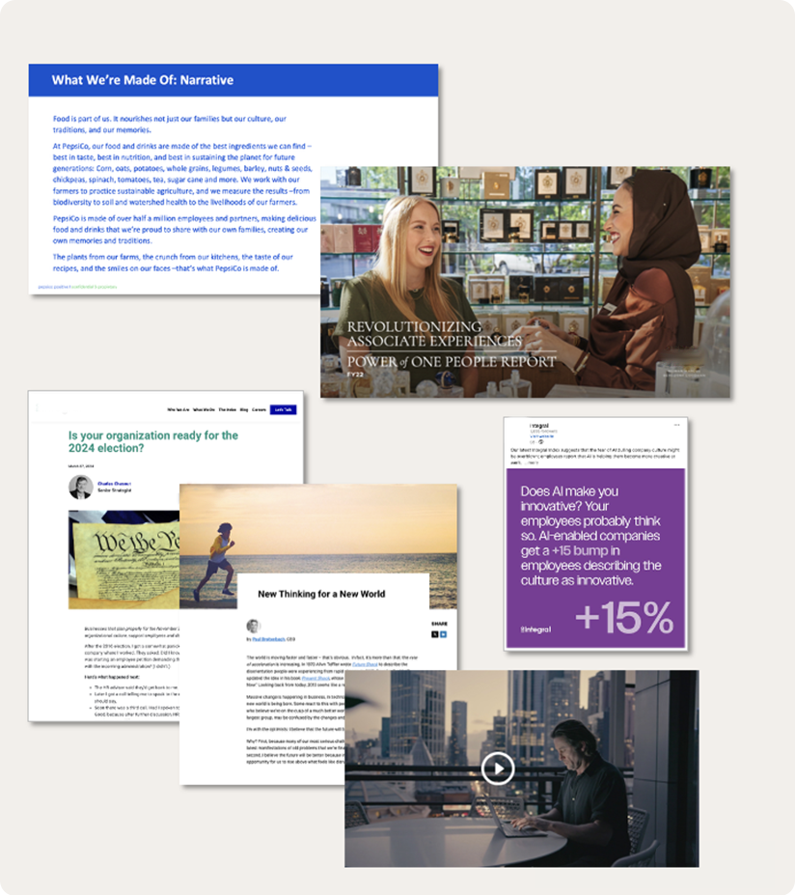The width and height of the screenshot is (795, 895).
Task: Click the author photo on the election article
Action: coord(80,487)
